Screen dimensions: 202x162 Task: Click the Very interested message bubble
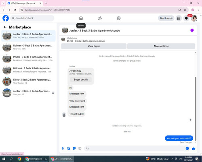[x=77, y=101]
